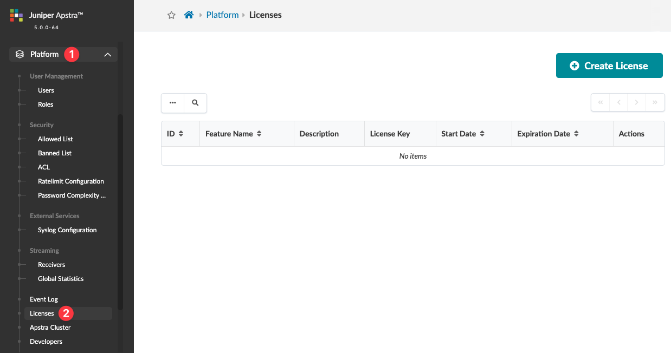The width and height of the screenshot is (671, 353).
Task: Go to the first page of results
Action: (601, 102)
